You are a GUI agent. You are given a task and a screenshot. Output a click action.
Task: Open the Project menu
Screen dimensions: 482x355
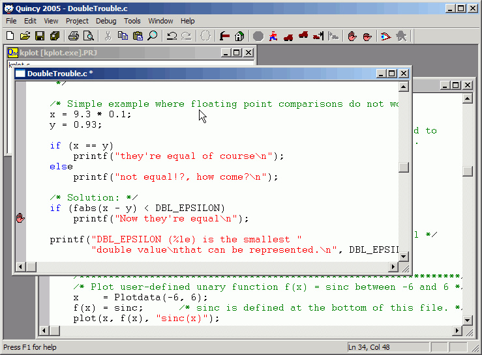coord(77,21)
